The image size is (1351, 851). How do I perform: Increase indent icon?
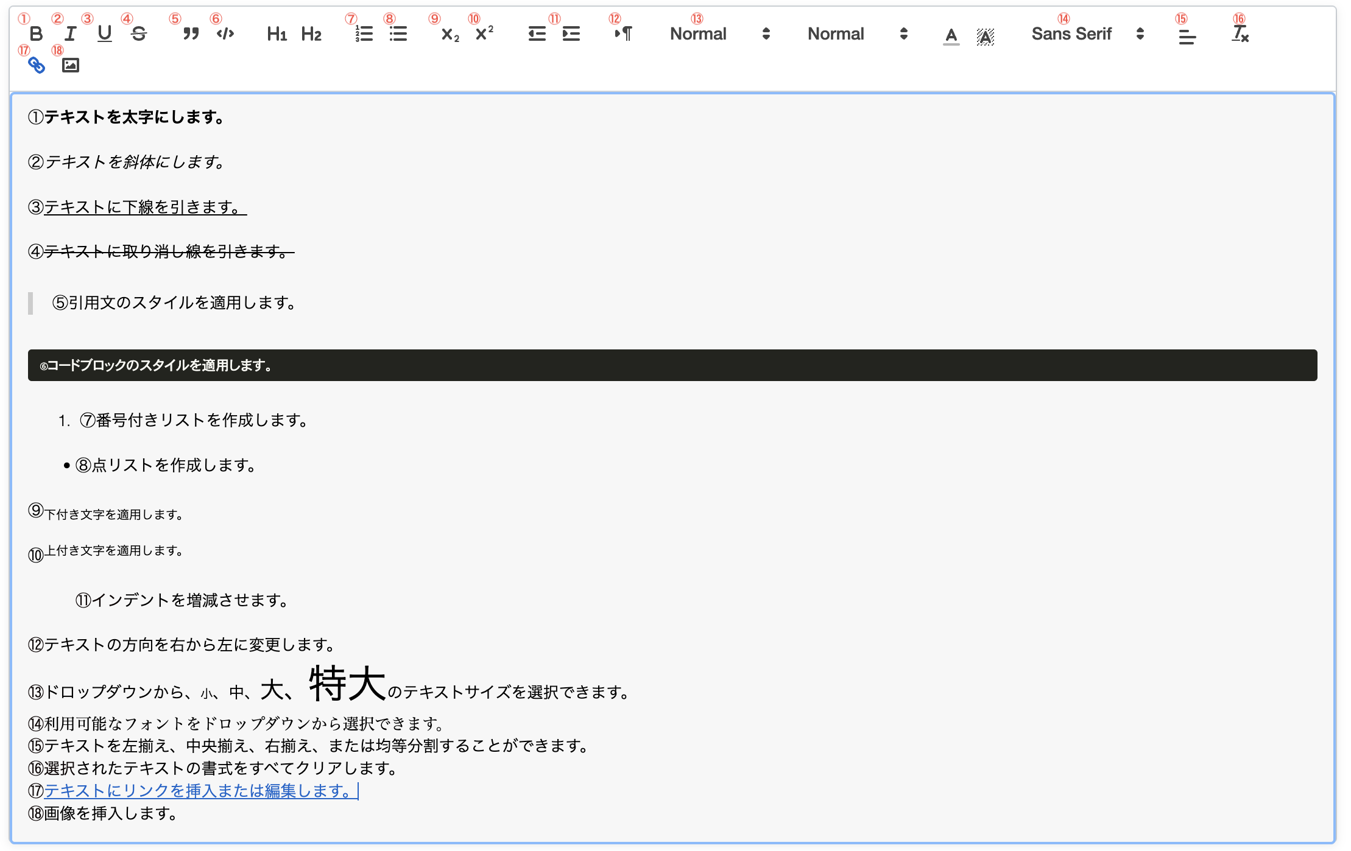(571, 34)
